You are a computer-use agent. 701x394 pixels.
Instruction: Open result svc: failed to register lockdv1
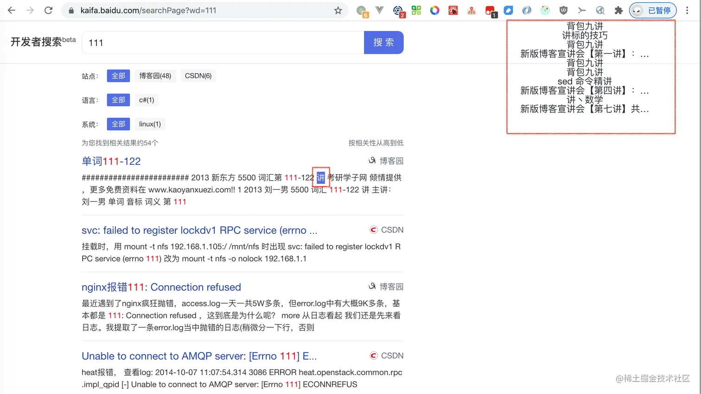pyautogui.click(x=199, y=230)
